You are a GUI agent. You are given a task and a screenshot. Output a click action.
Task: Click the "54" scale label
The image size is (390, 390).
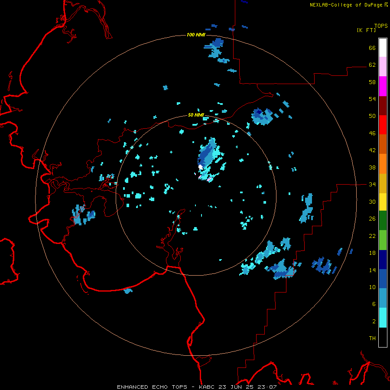372,99
